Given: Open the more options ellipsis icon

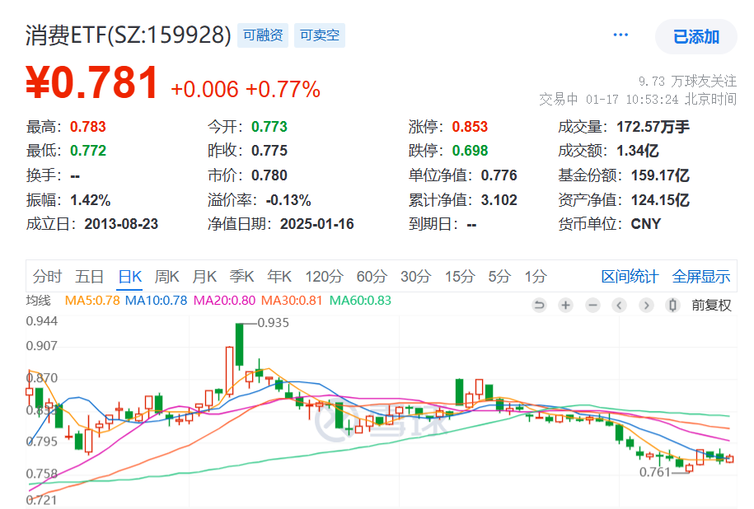Looking at the screenshot, I should [x=620, y=34].
